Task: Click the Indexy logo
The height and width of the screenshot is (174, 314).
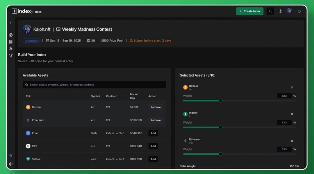Action: [x=22, y=11]
